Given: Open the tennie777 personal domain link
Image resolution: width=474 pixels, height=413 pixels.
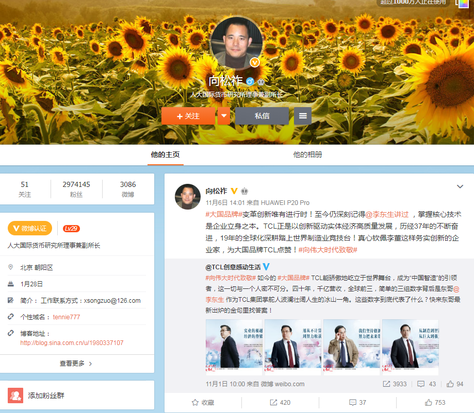Looking at the screenshot, I should coord(67,317).
